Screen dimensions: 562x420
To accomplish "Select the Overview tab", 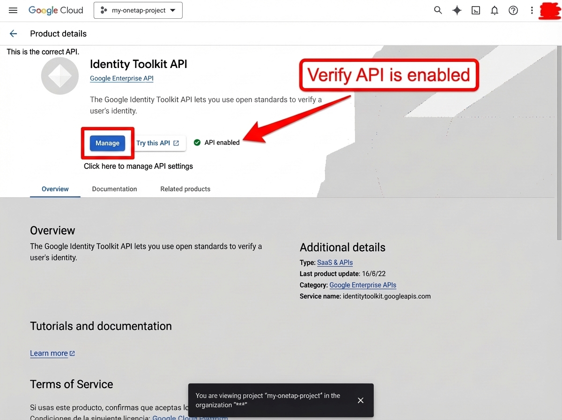I will [x=55, y=189].
